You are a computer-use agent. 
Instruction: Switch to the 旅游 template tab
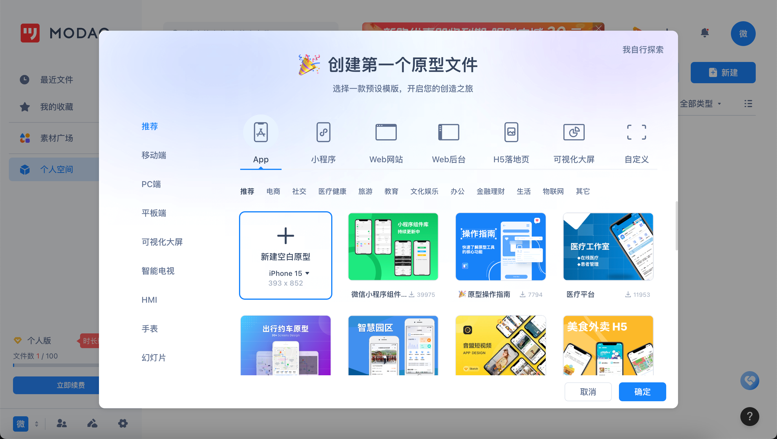[x=365, y=191]
